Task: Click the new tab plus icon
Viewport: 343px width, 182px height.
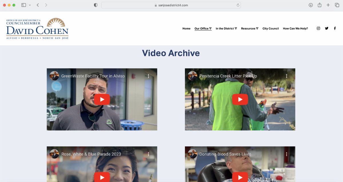Action: point(328,5)
